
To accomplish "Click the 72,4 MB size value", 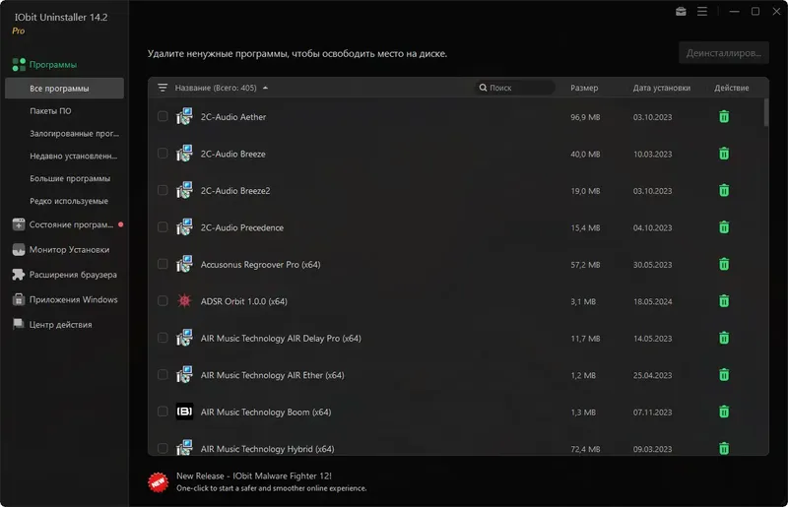I will 585,449.
